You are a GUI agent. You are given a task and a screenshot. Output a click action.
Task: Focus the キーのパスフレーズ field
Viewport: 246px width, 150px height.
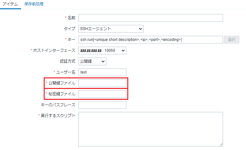[x=102, y=105]
